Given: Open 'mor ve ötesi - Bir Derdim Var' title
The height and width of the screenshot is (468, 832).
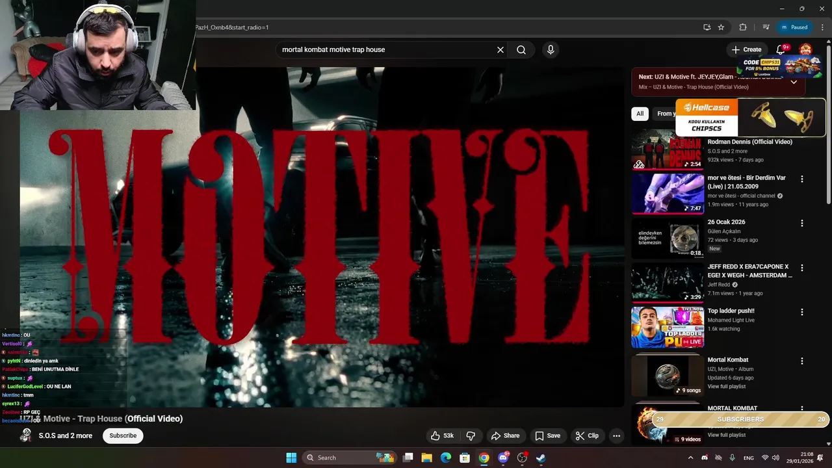Looking at the screenshot, I should (x=746, y=182).
